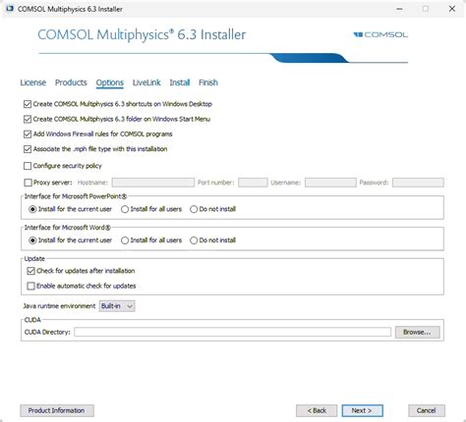Click the proxy Port number field
This screenshot has height=422, width=466.
point(253,183)
